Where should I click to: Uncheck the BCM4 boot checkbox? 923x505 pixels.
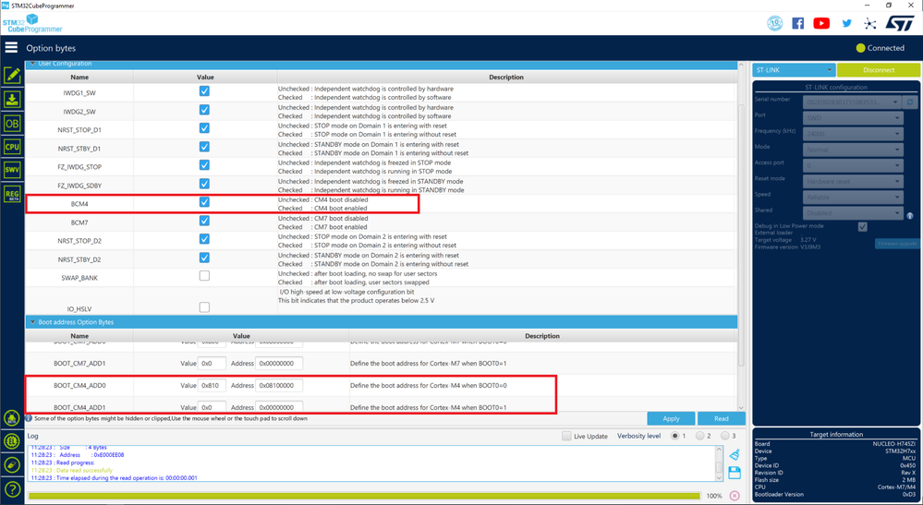click(x=204, y=201)
